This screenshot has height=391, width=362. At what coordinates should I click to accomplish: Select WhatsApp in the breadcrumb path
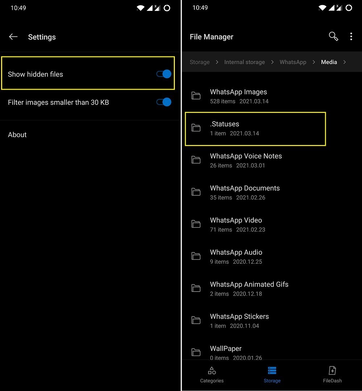293,62
